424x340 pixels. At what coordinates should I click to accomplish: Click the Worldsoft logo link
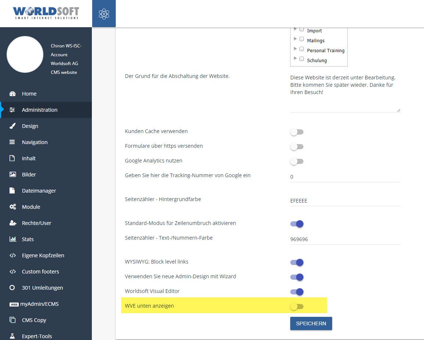[46, 13]
